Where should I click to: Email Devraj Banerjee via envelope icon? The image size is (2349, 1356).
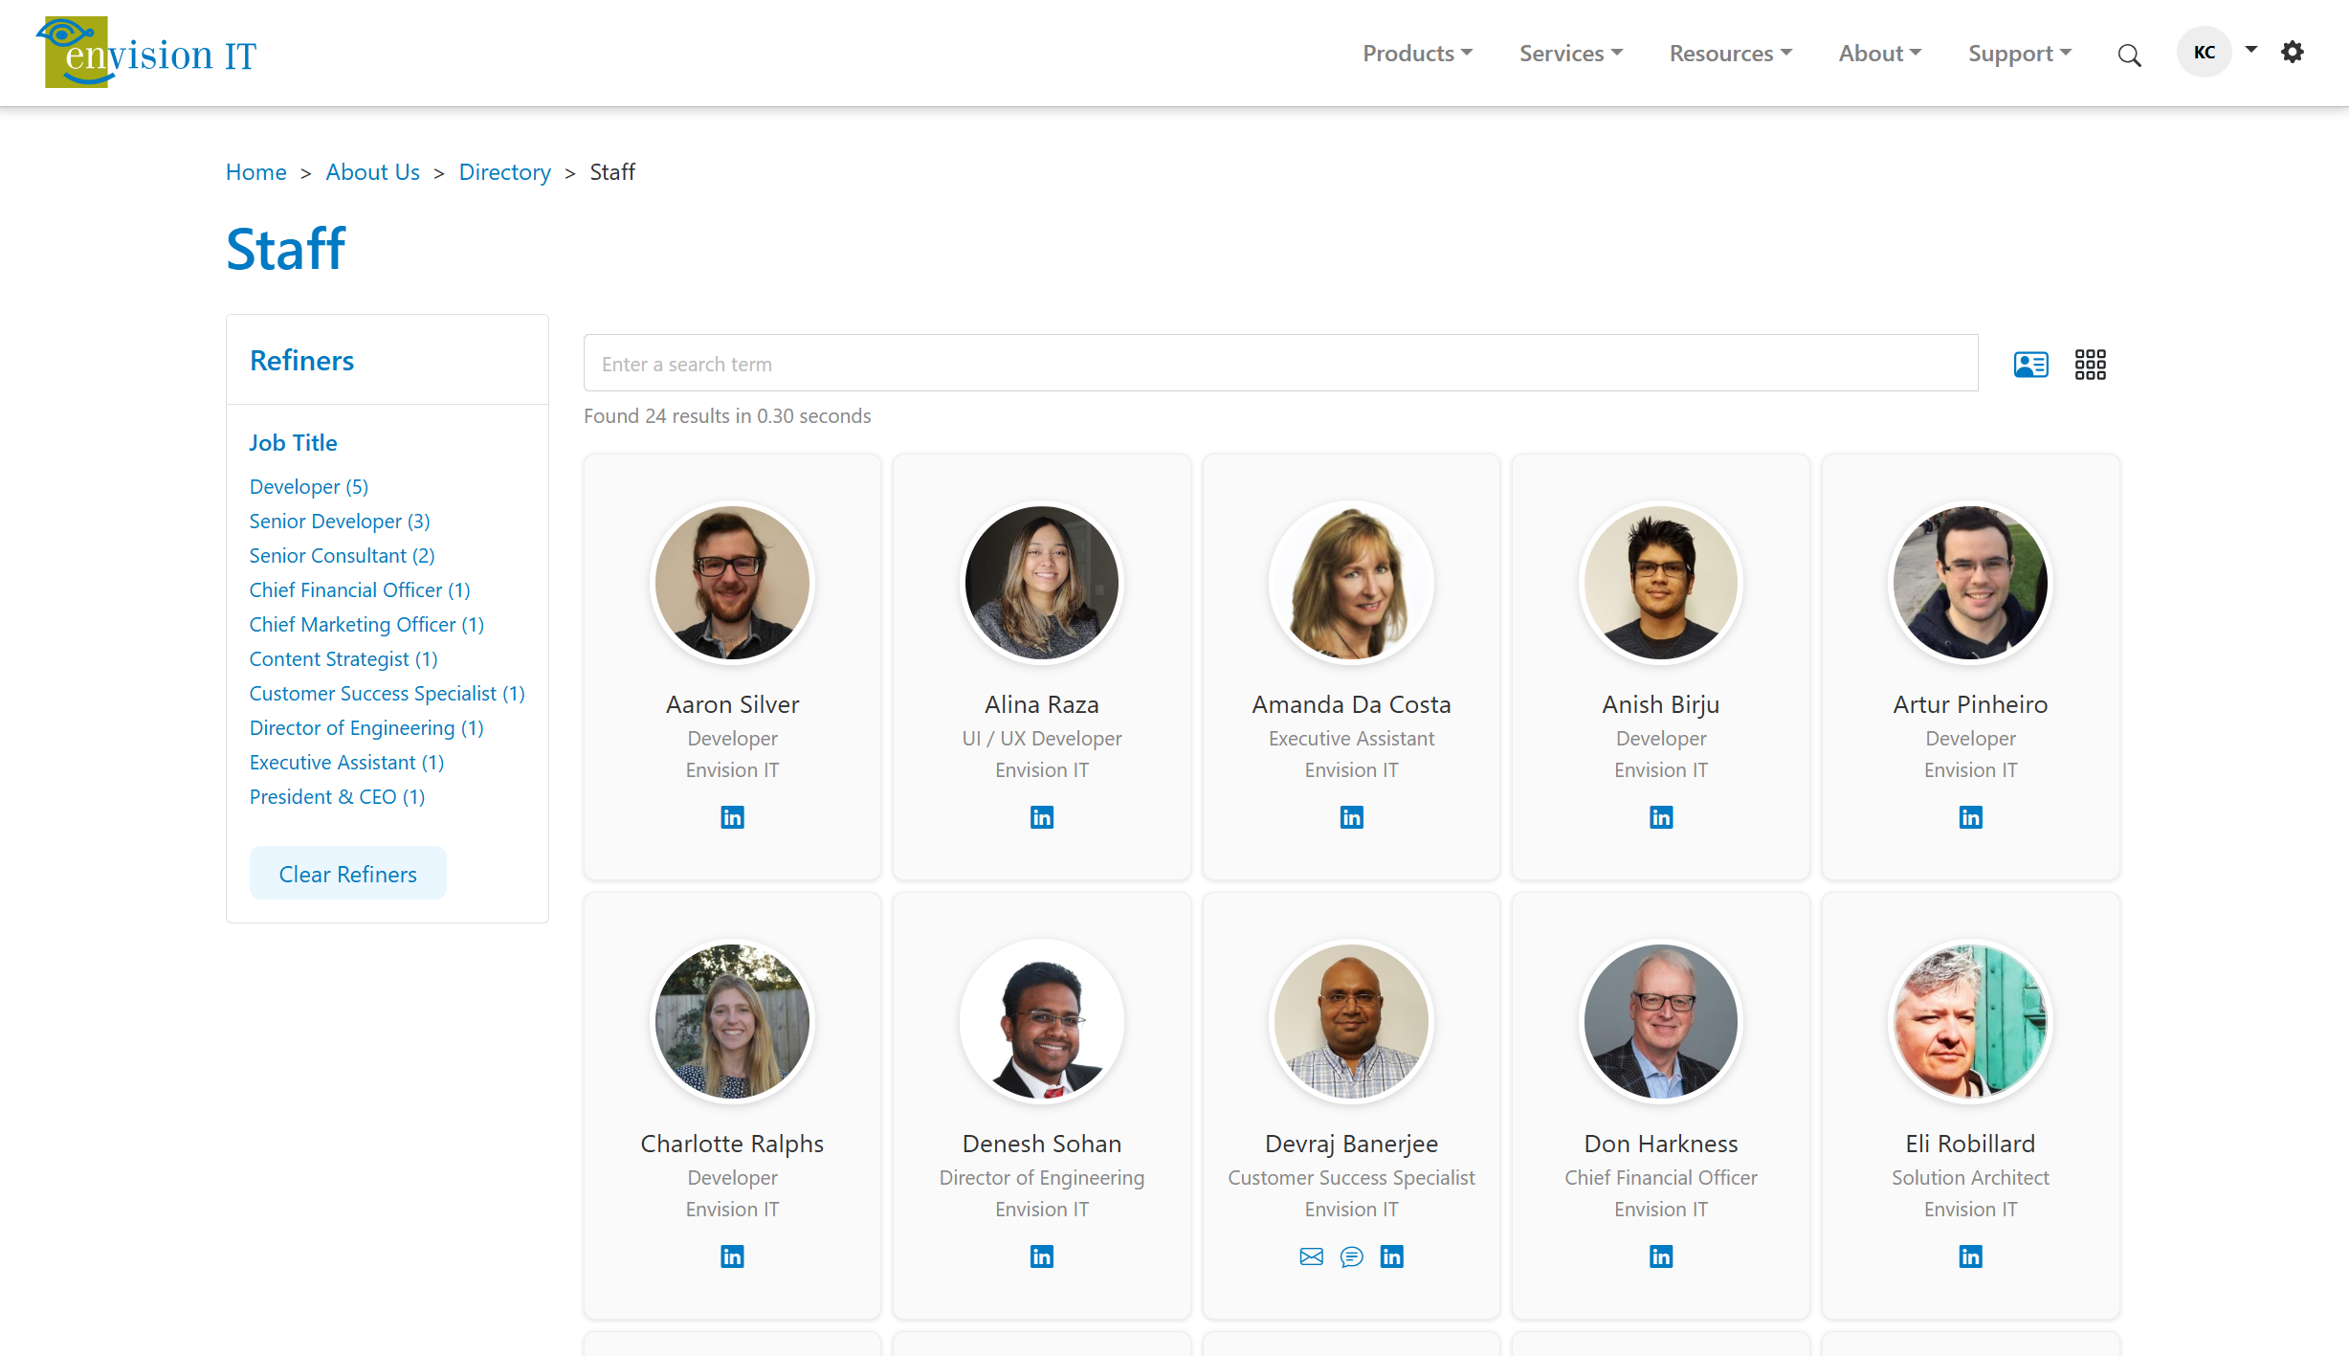pos(1312,1256)
